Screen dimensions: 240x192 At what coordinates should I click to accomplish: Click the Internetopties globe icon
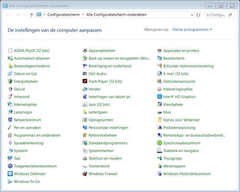[10, 105]
